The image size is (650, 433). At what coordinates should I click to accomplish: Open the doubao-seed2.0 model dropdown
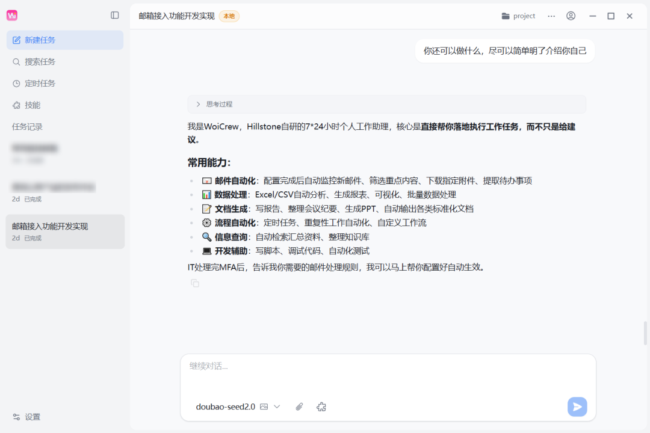[238, 407]
